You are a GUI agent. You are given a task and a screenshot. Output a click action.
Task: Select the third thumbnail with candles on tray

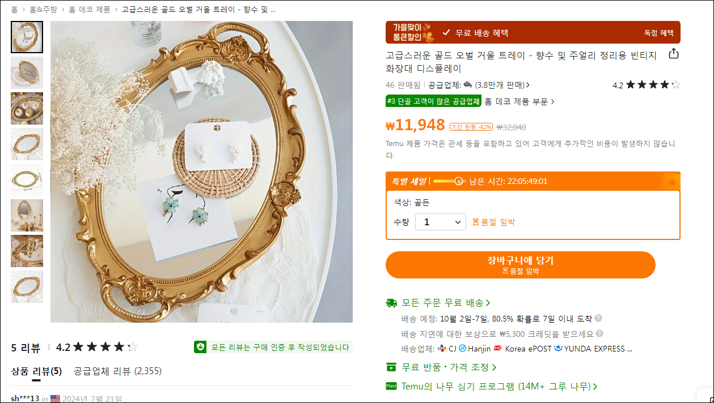[x=27, y=108]
